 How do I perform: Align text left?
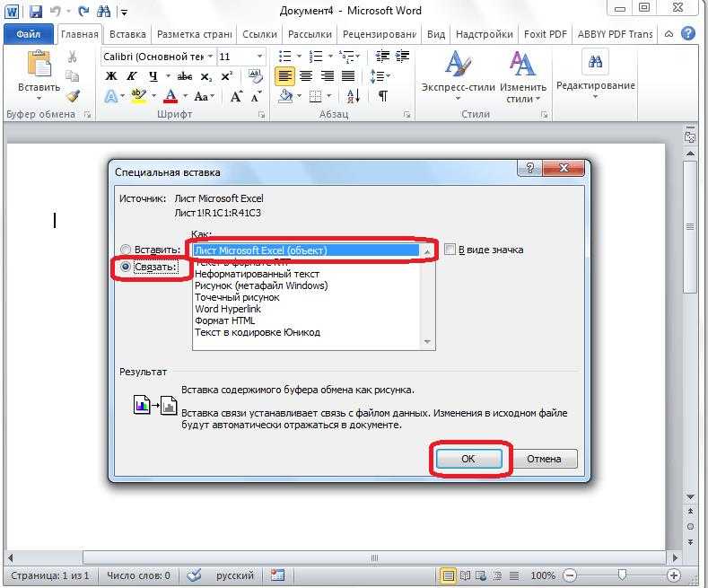[284, 76]
